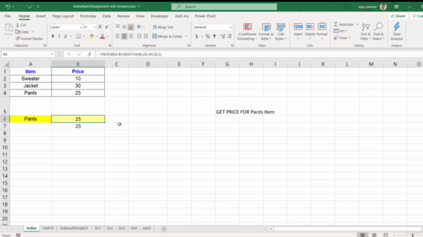Click the Decrease Decimal icon

pos(229,36)
